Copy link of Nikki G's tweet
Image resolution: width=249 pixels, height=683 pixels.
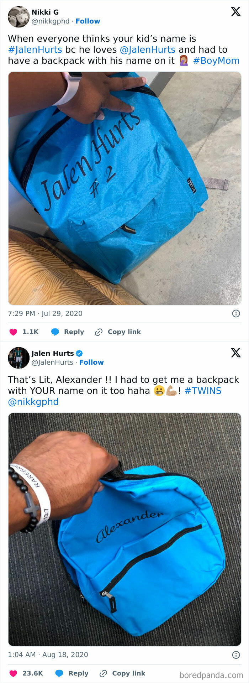[x=118, y=332]
